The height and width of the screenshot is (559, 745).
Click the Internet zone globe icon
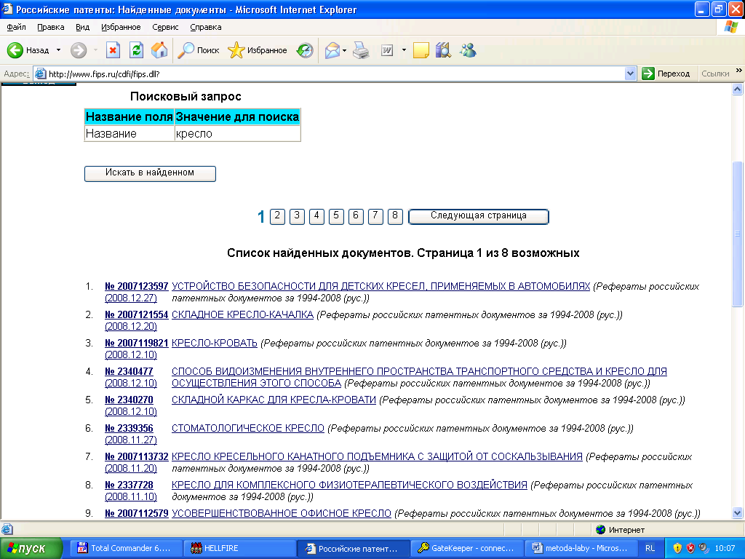tap(600, 529)
